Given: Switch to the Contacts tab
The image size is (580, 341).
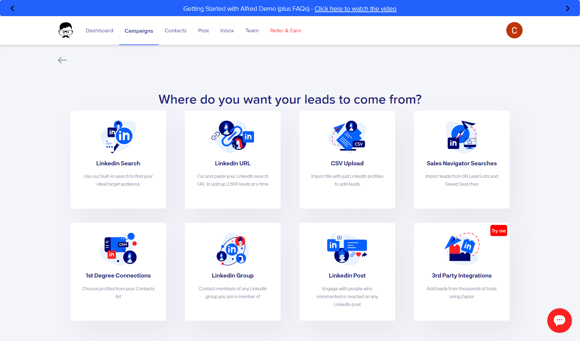Looking at the screenshot, I should click(x=175, y=30).
